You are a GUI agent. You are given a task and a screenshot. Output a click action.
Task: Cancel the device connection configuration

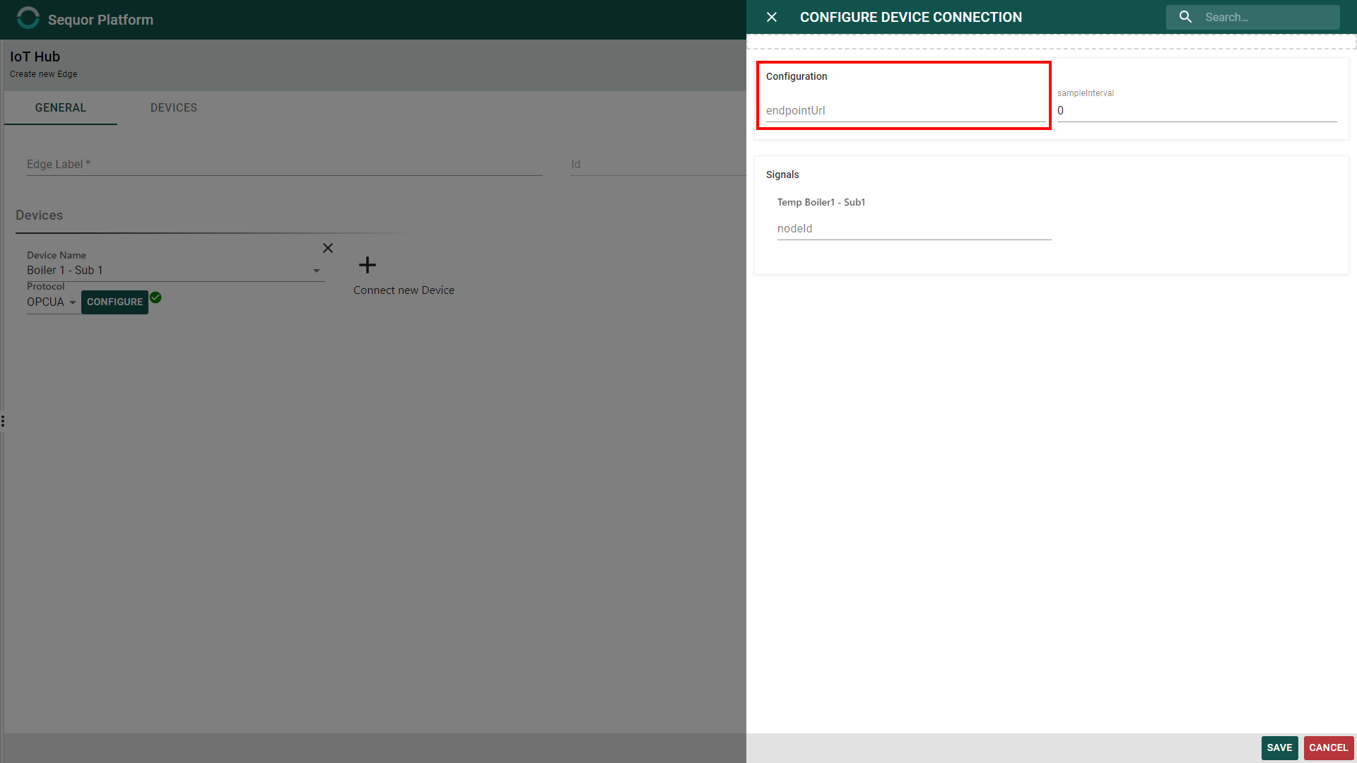[1328, 747]
